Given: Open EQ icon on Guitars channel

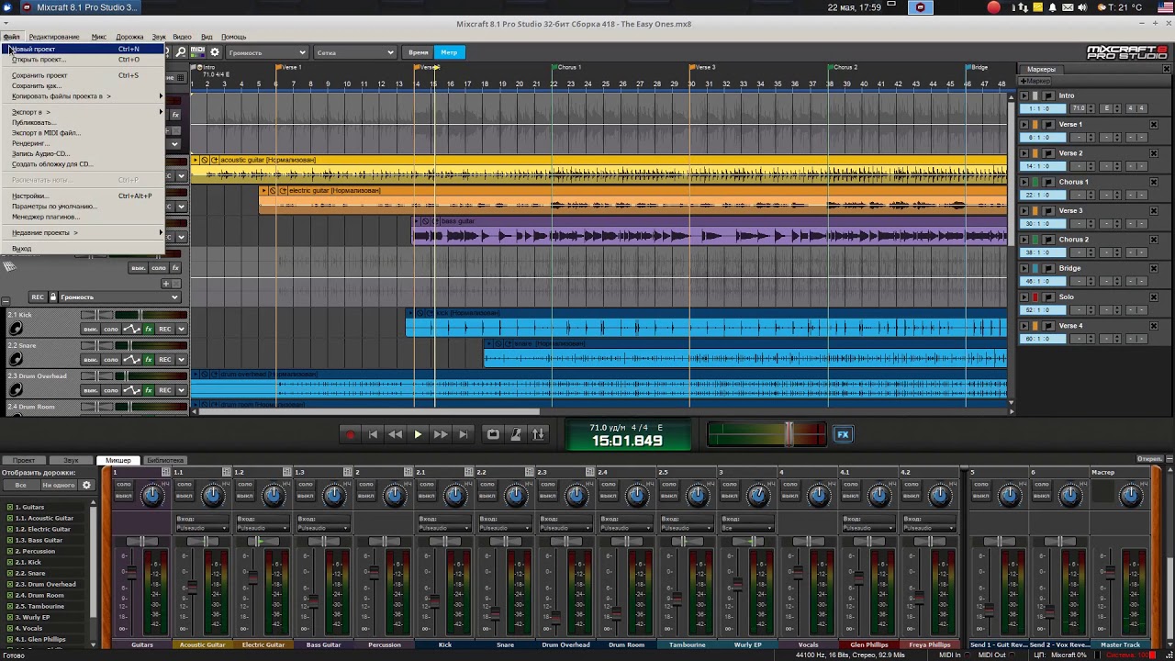Looking at the screenshot, I should coord(165,472).
